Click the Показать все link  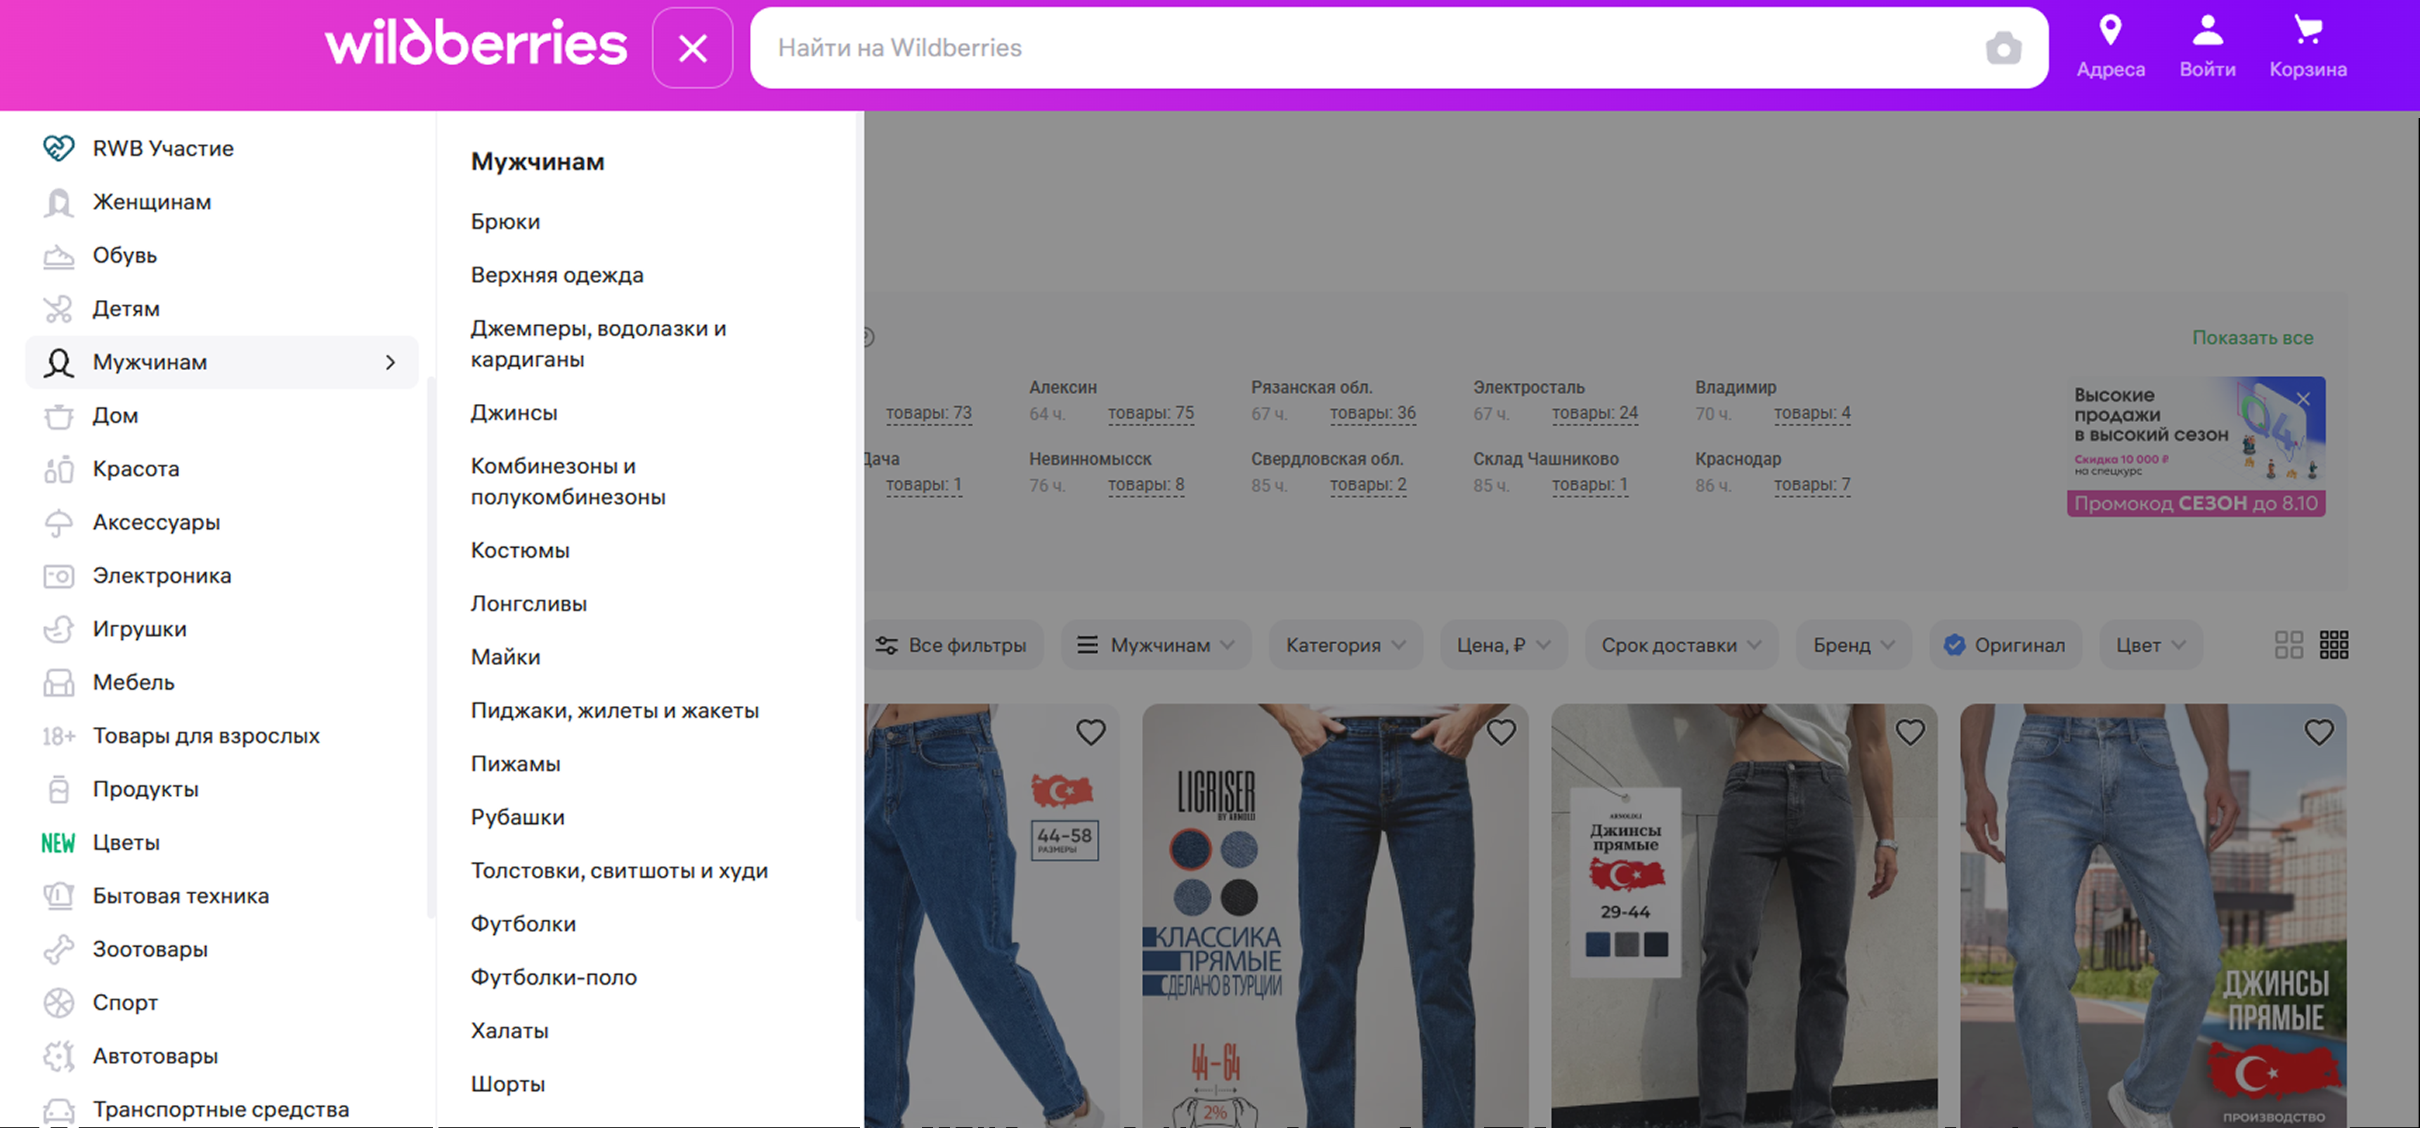click(2252, 337)
